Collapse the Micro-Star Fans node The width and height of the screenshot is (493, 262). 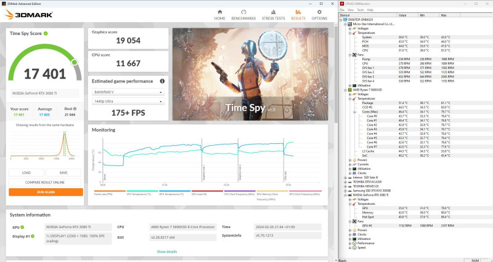pyautogui.click(x=350, y=55)
